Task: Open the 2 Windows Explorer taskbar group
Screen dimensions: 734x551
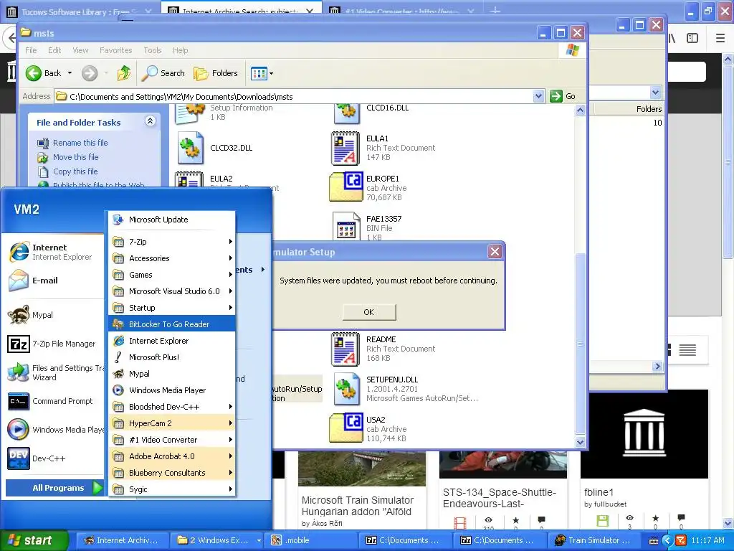Action: [x=216, y=540]
